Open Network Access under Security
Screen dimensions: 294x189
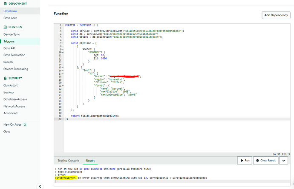[15, 106]
